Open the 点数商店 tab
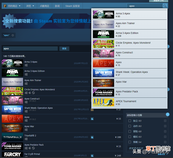Image resolution: width=173 pixels, height=158 pixels. [44, 6]
